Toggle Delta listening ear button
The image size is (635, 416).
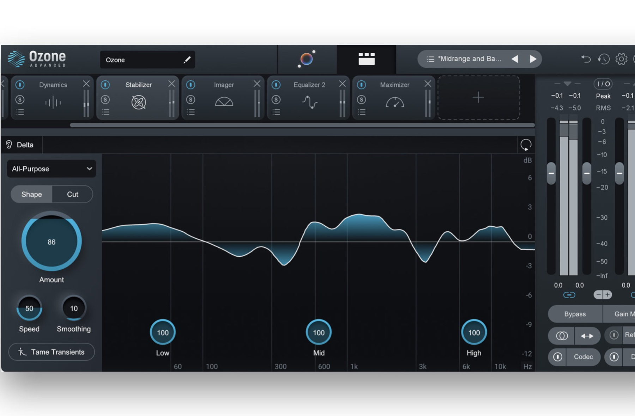point(21,145)
